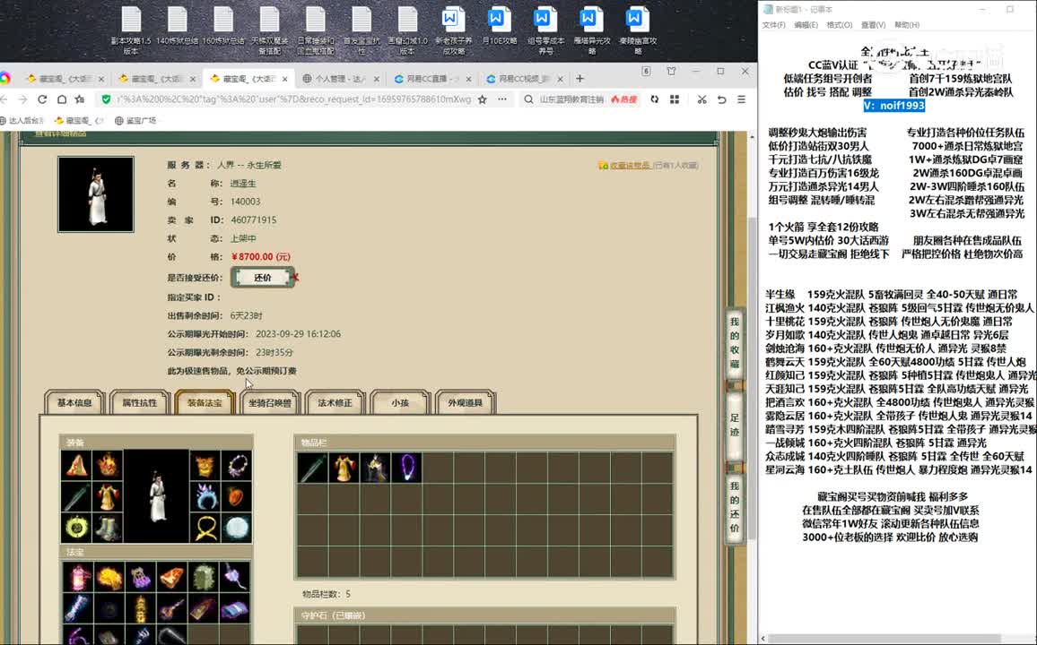Click the pink lantern treasure icon
1037x645 pixels.
point(77,577)
